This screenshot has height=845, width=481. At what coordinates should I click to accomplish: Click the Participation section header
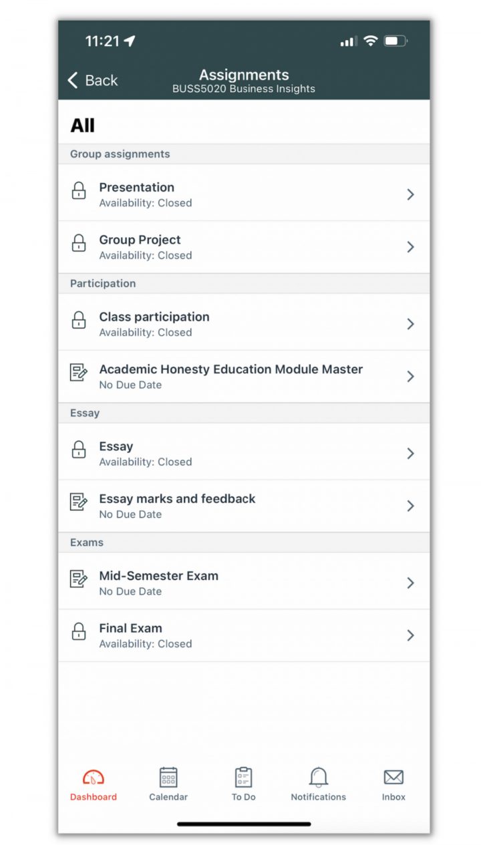pos(103,283)
